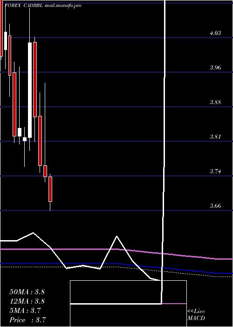Viewport: 233px width, 327px height.
Task: Click the 3.66 price axis label
Action: [x=215, y=206]
